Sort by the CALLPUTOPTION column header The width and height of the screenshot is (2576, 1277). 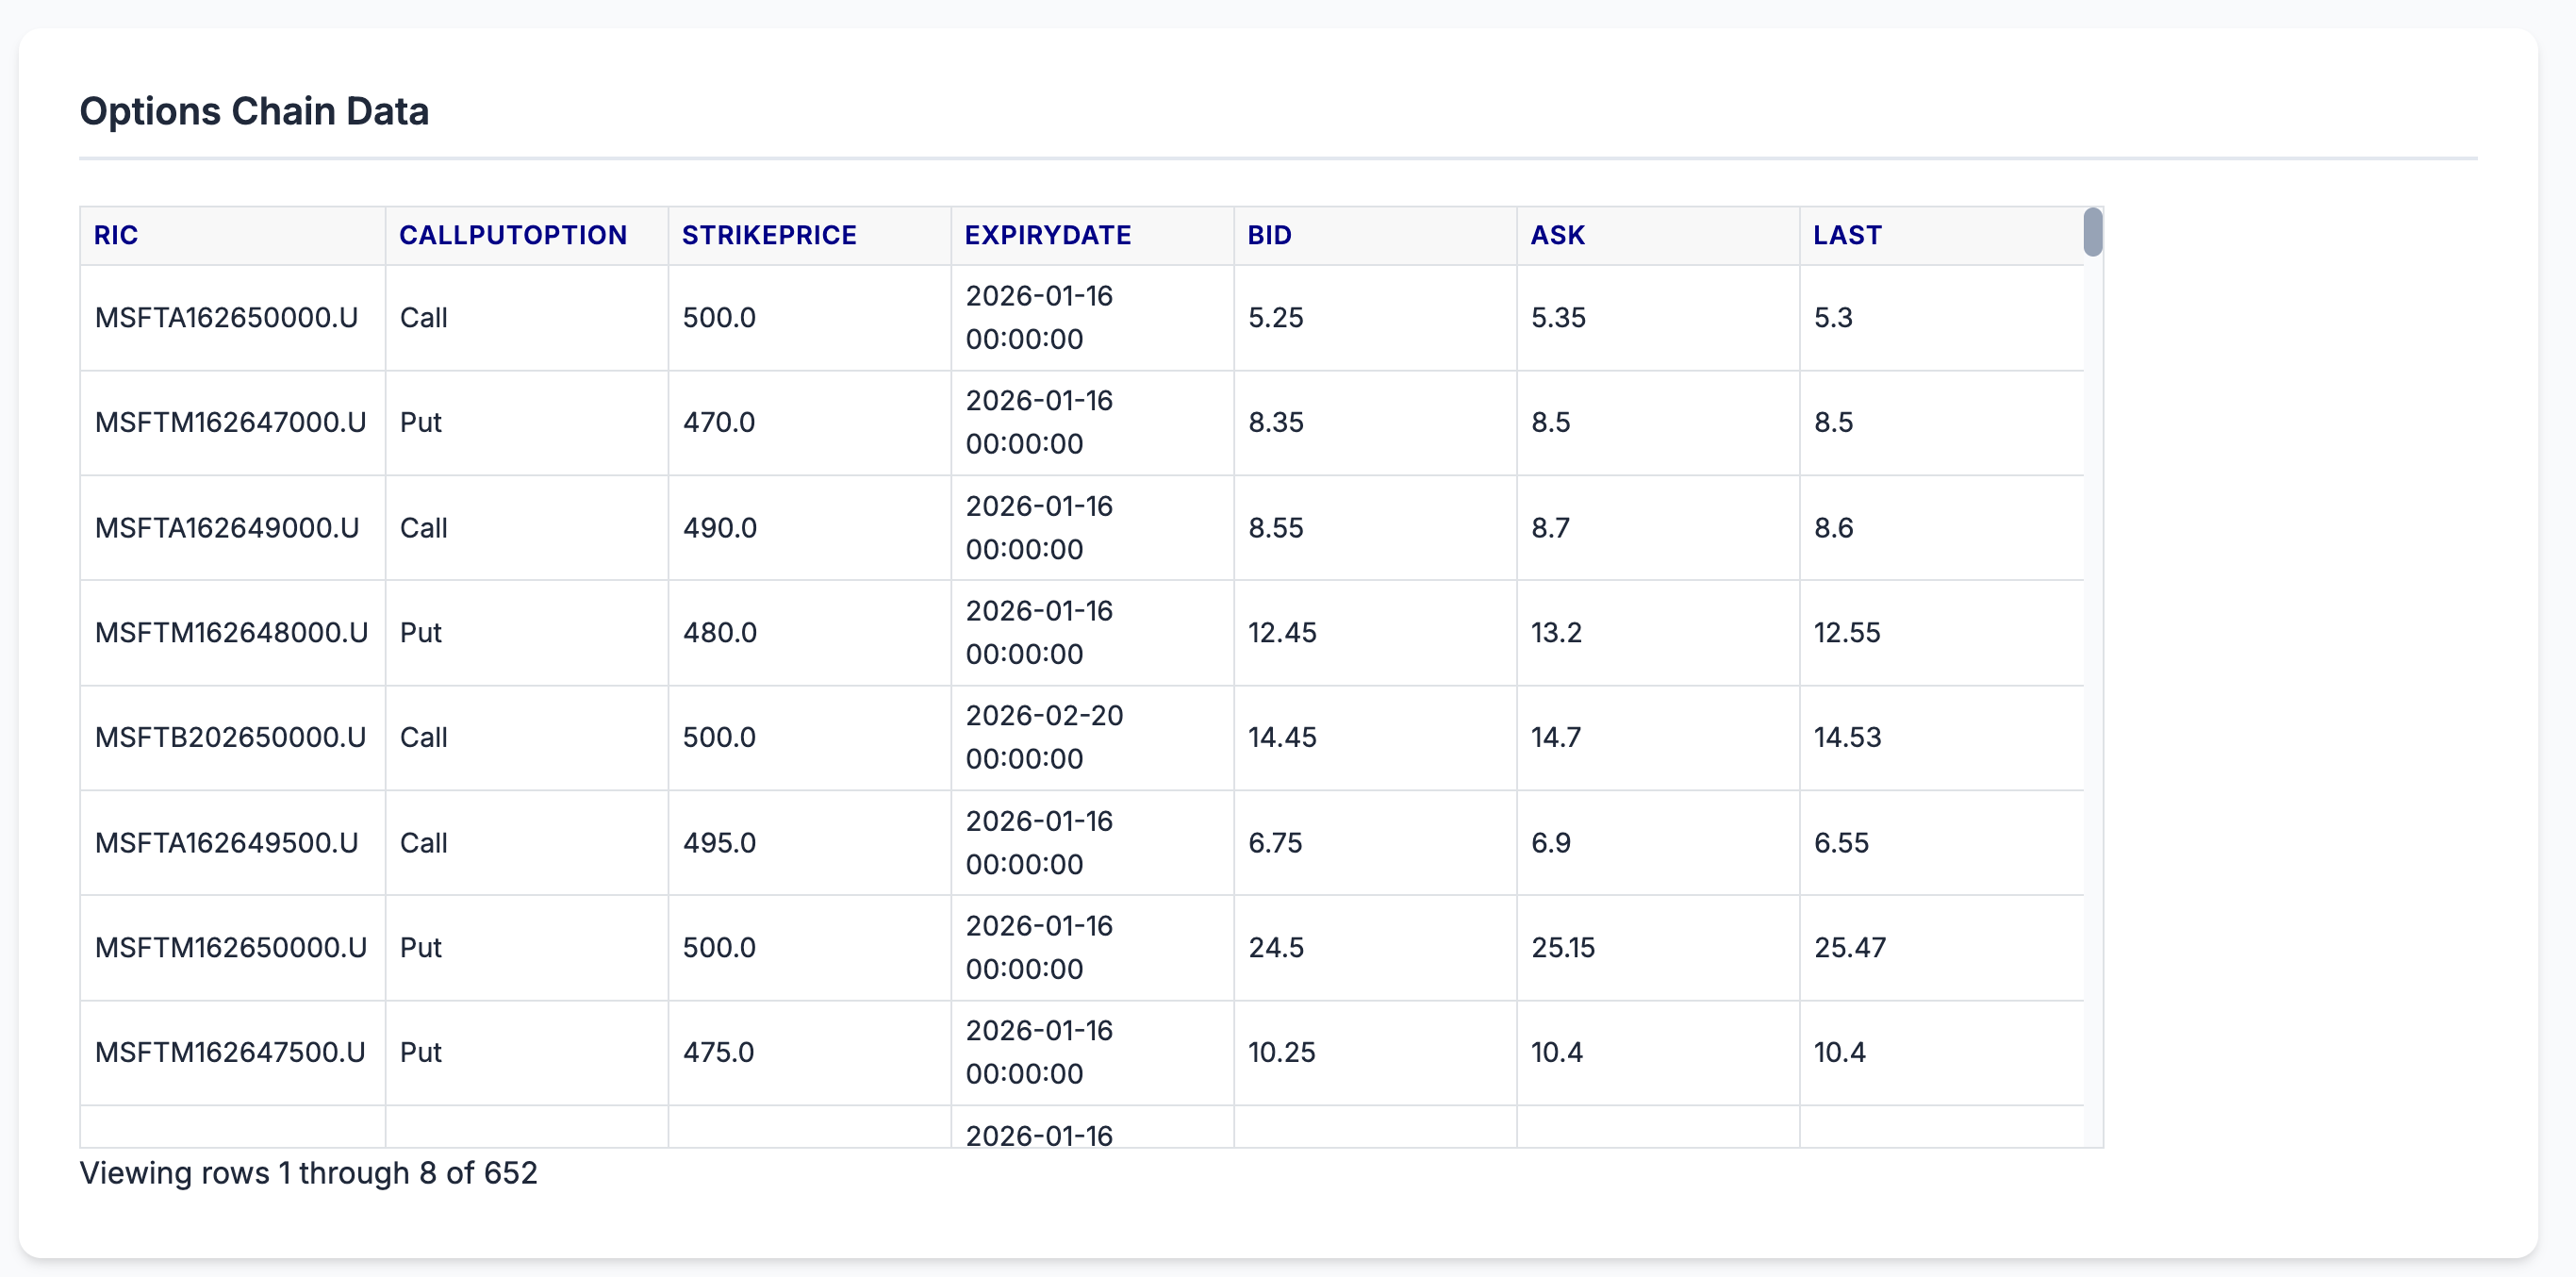pos(512,235)
